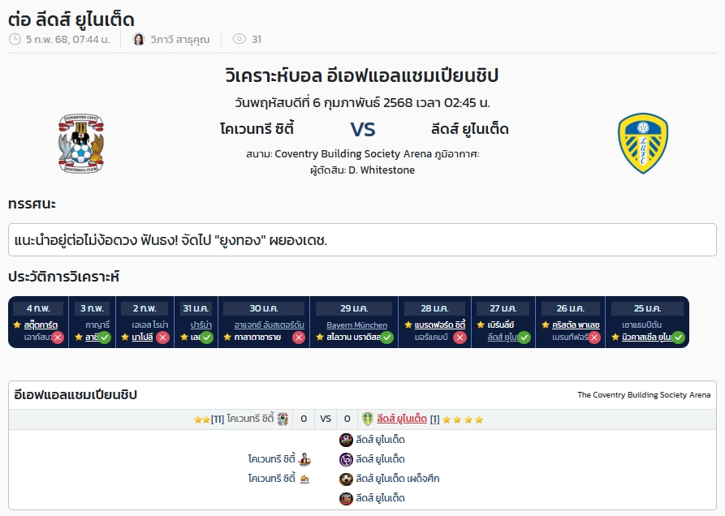Screen dimensions: 725x516
Task: Open the นาโปลี link under 2 ก.พ.
Action: tap(142, 338)
